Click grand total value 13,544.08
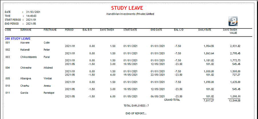 pyautogui.click(x=235, y=101)
